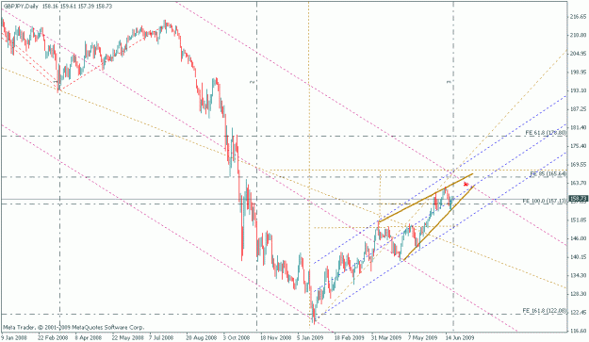The height and width of the screenshot is (342, 589).
Task: Click the 134.30 price axis value
Action: coord(578,275)
